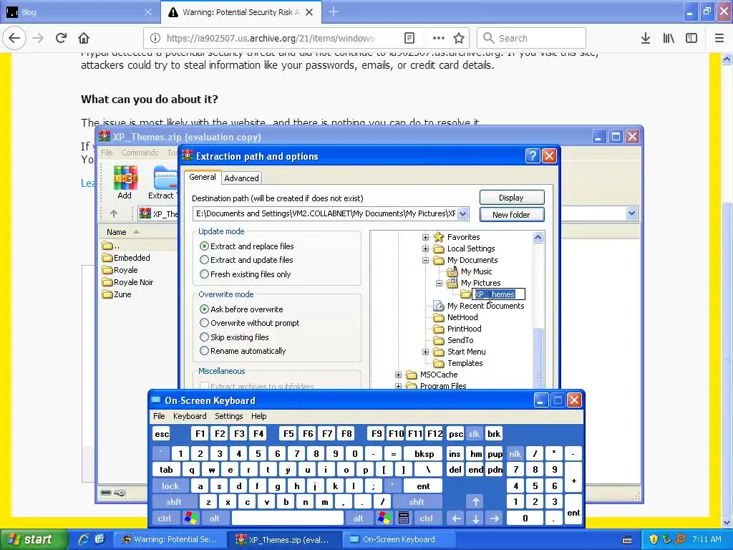Select Extract and replace files option

247,246
